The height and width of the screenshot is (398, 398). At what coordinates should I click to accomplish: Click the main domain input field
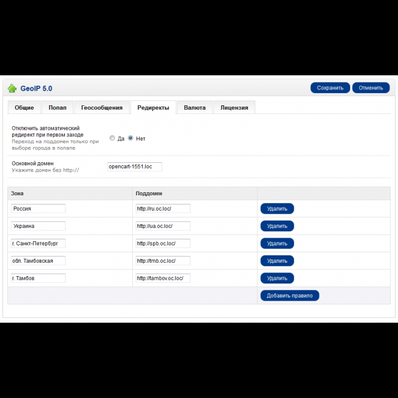point(134,167)
